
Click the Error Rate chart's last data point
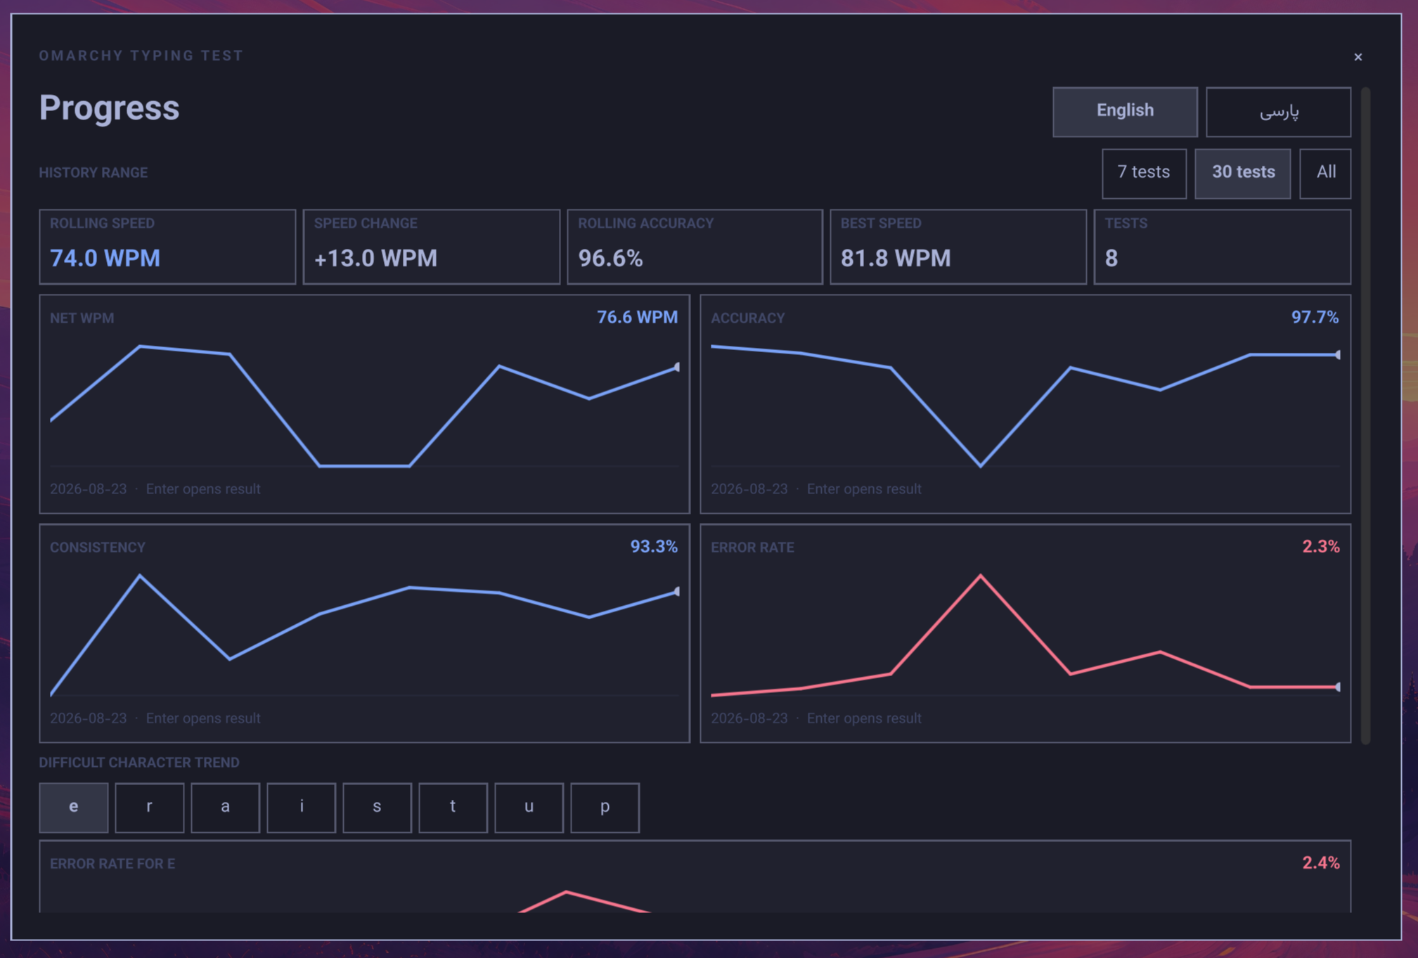pyautogui.click(x=1339, y=687)
